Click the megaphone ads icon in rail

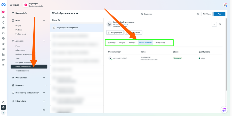click(x=3, y=49)
